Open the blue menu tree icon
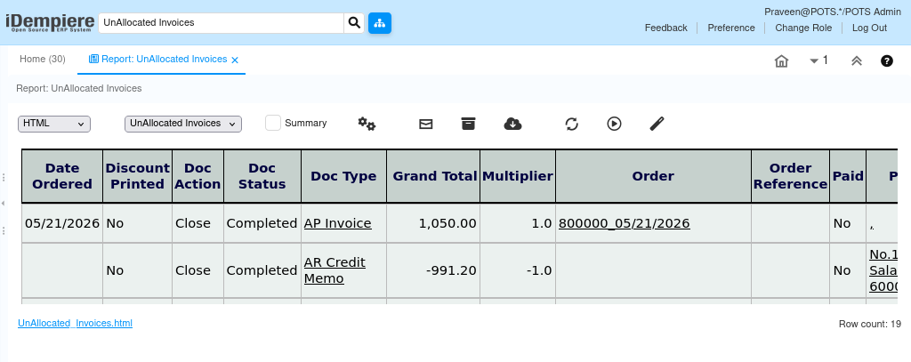The height and width of the screenshot is (362, 911). pos(379,22)
